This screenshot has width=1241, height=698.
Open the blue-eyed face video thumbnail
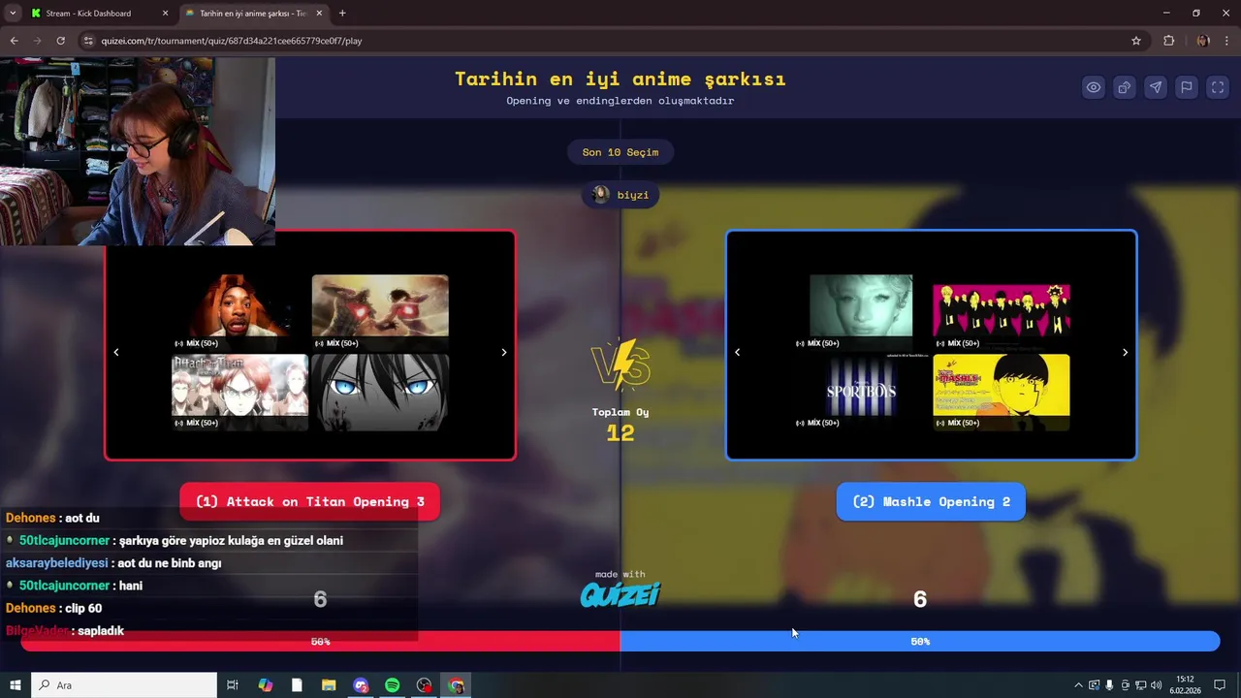380,391
